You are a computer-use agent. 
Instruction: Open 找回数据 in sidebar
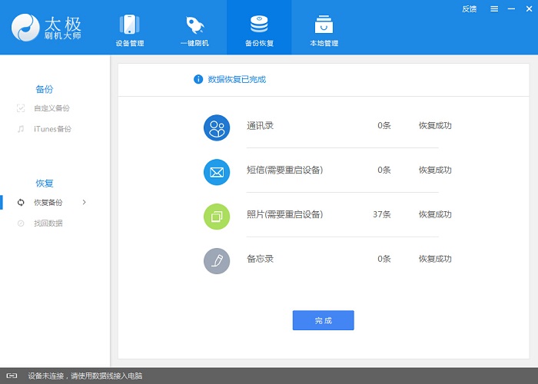click(48, 223)
